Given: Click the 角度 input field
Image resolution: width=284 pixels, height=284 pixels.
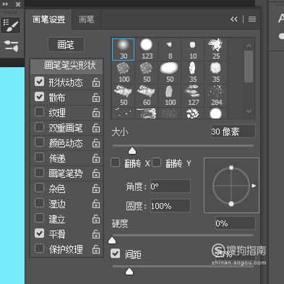Looking at the screenshot, I should (x=171, y=186).
